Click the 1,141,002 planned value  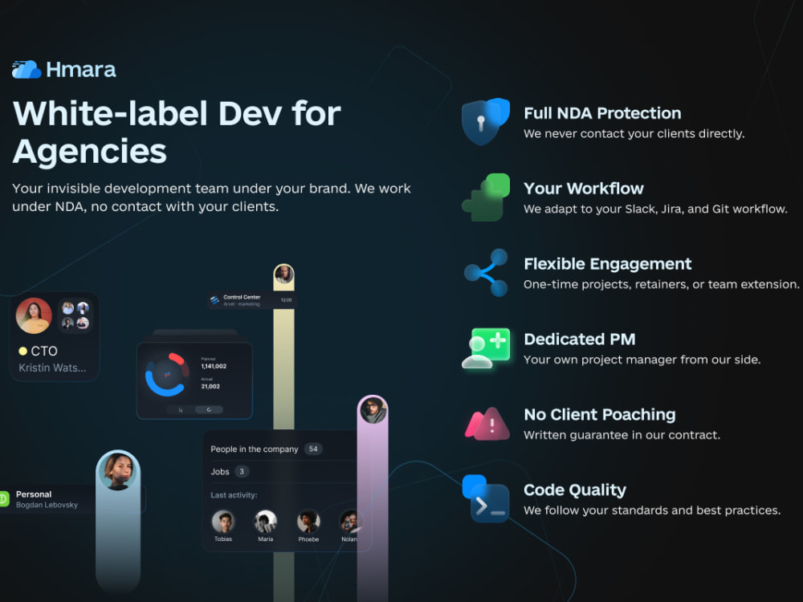pyautogui.click(x=214, y=366)
